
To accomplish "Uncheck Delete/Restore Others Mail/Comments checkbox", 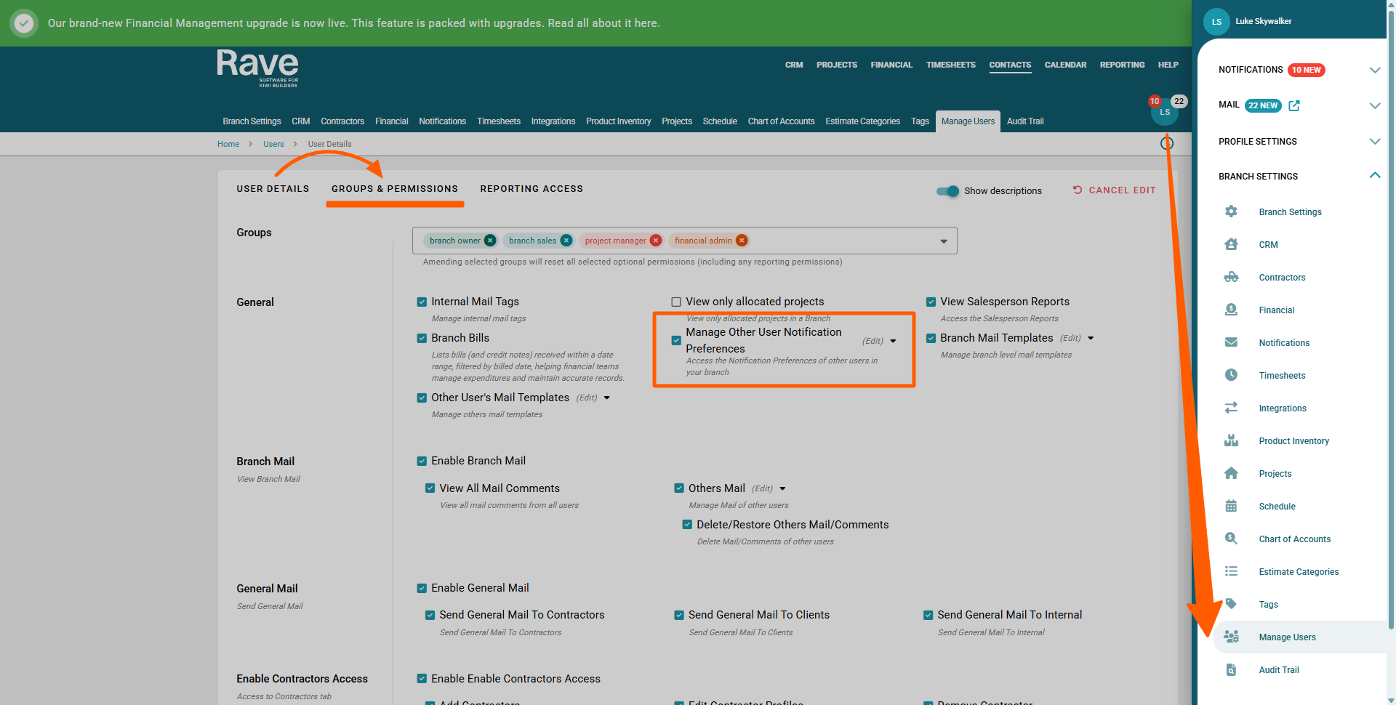I will [x=687, y=525].
